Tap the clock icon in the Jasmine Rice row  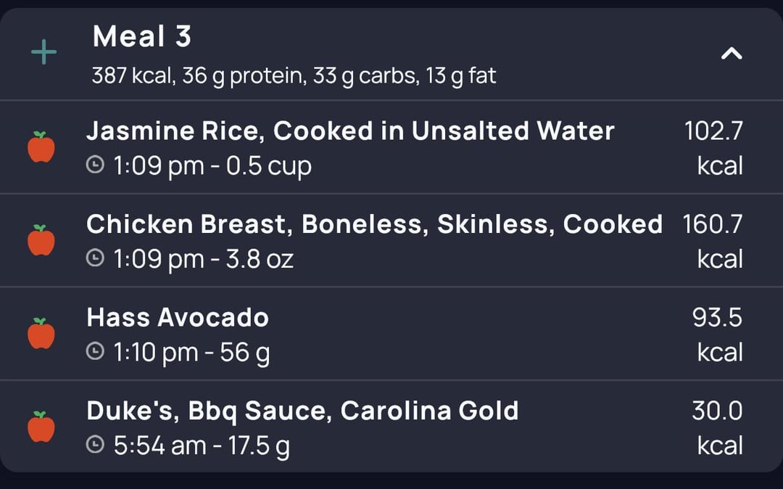coord(95,165)
